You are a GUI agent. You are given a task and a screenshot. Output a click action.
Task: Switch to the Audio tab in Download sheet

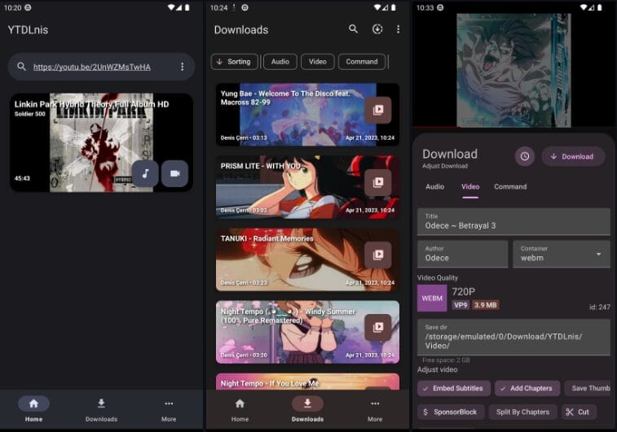[434, 186]
